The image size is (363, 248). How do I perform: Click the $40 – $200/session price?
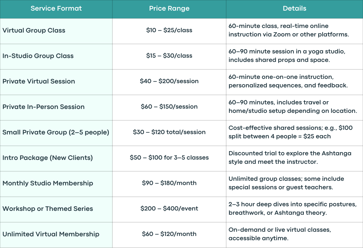tap(169, 81)
